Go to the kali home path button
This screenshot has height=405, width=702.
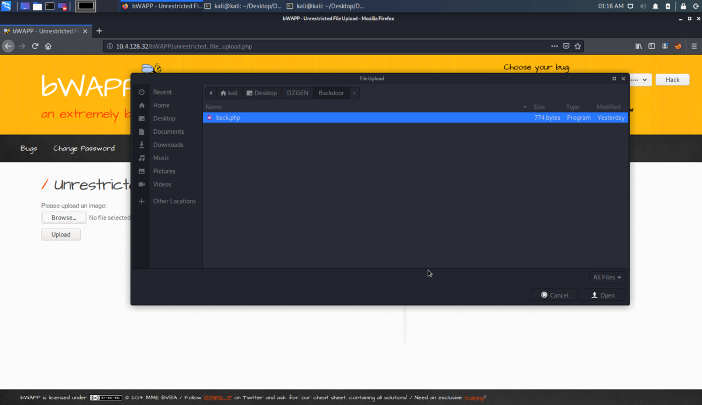[229, 93]
